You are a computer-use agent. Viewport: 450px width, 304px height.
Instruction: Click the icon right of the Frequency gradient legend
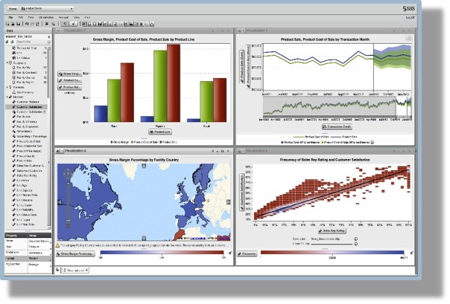point(411,253)
